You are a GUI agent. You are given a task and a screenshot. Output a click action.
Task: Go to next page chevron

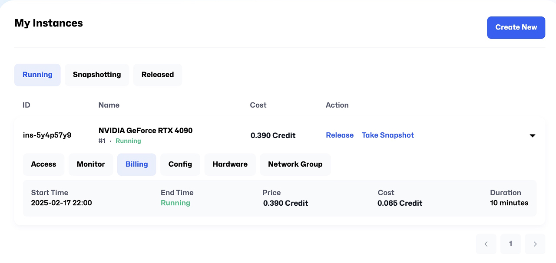[535, 244]
